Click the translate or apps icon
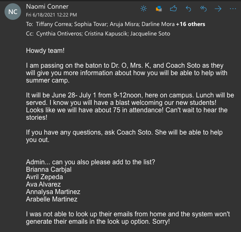The width and height of the screenshot is (241, 232). pos(159,9)
